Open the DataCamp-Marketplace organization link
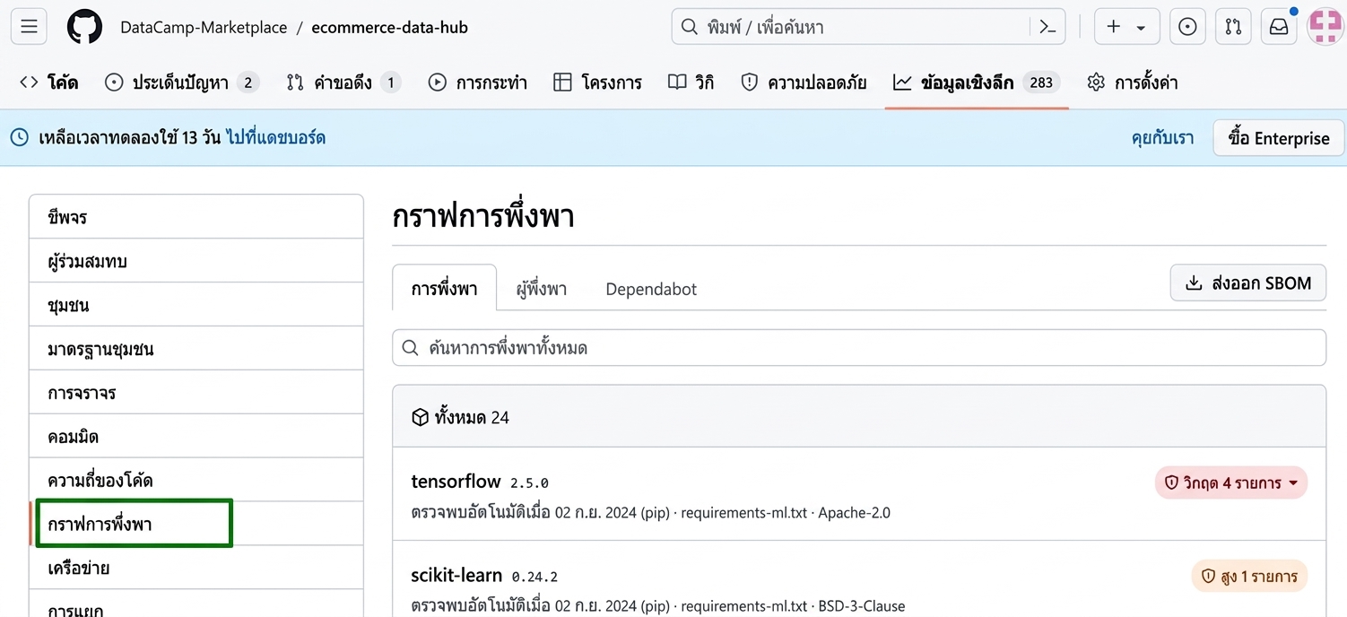This screenshot has height=617, width=1347. point(204,27)
